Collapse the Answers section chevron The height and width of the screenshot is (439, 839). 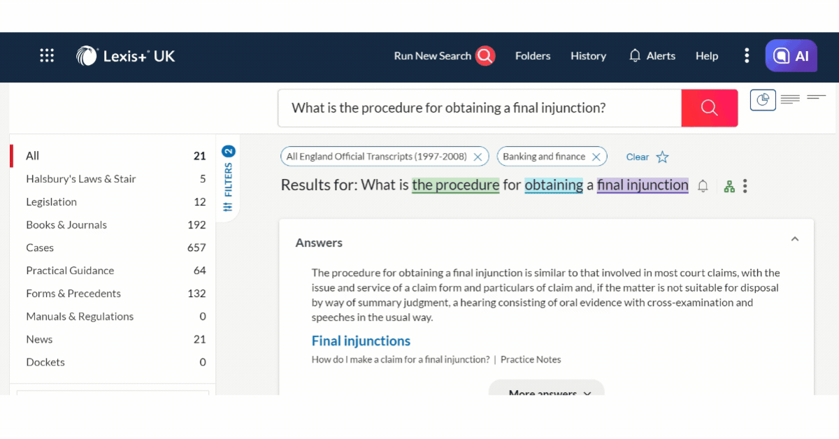(x=794, y=239)
